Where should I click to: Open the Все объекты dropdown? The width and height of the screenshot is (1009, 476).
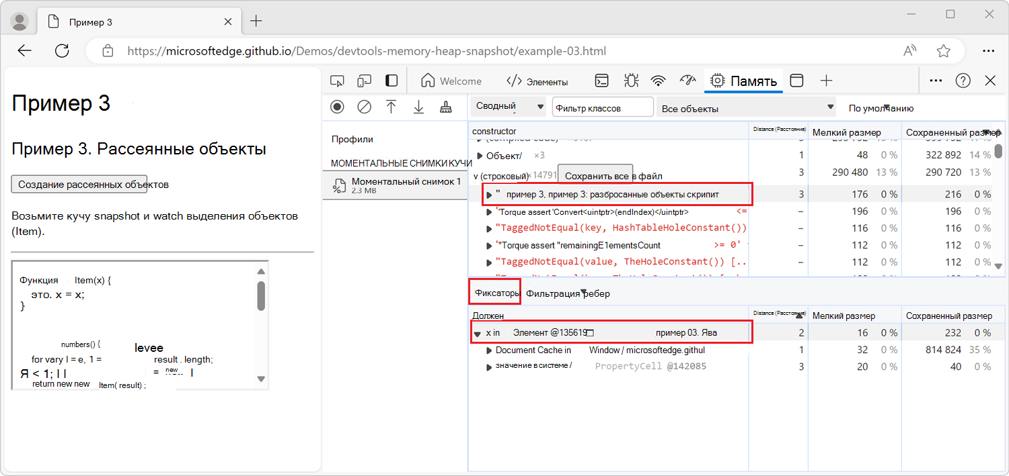(x=746, y=108)
